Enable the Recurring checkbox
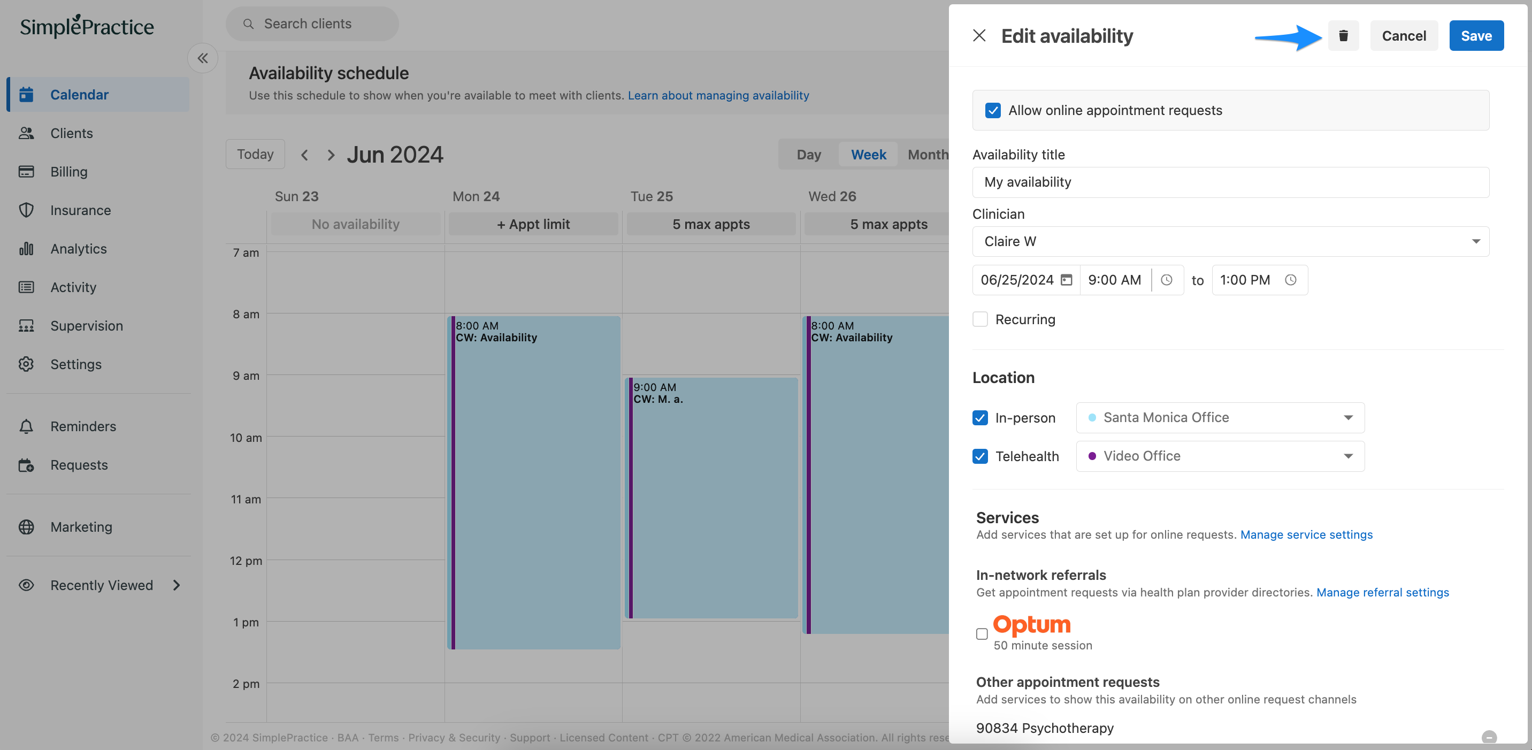Viewport: 1532px width, 750px height. [x=979, y=319]
